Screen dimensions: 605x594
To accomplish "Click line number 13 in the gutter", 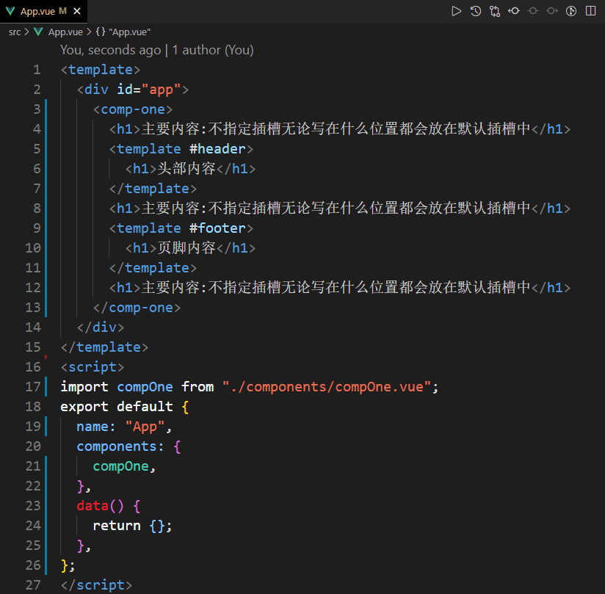I will [x=33, y=308].
